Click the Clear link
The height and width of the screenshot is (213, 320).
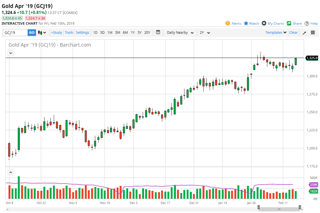coord(293,32)
